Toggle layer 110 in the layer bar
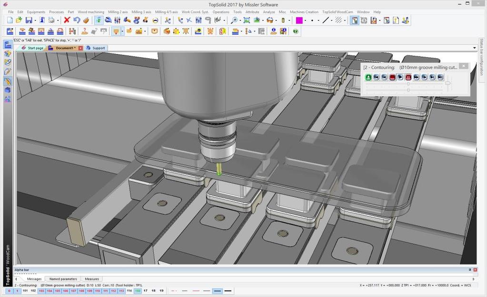Image resolution: width=487 pixels, height=297 pixels. (x=98, y=291)
